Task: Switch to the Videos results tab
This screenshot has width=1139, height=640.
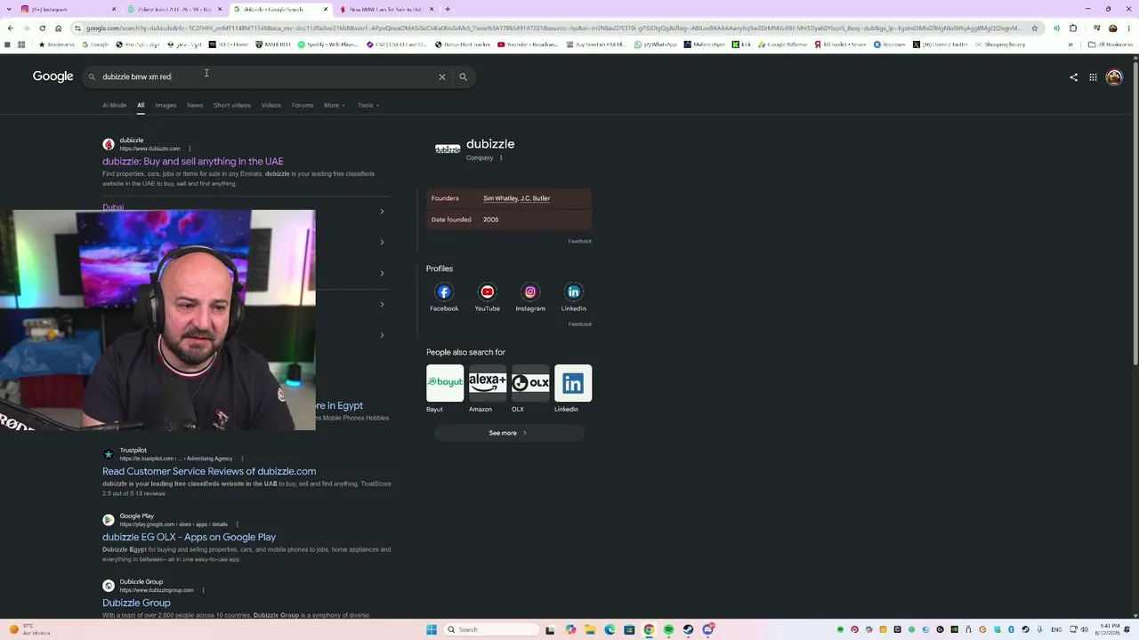Action: (271, 105)
